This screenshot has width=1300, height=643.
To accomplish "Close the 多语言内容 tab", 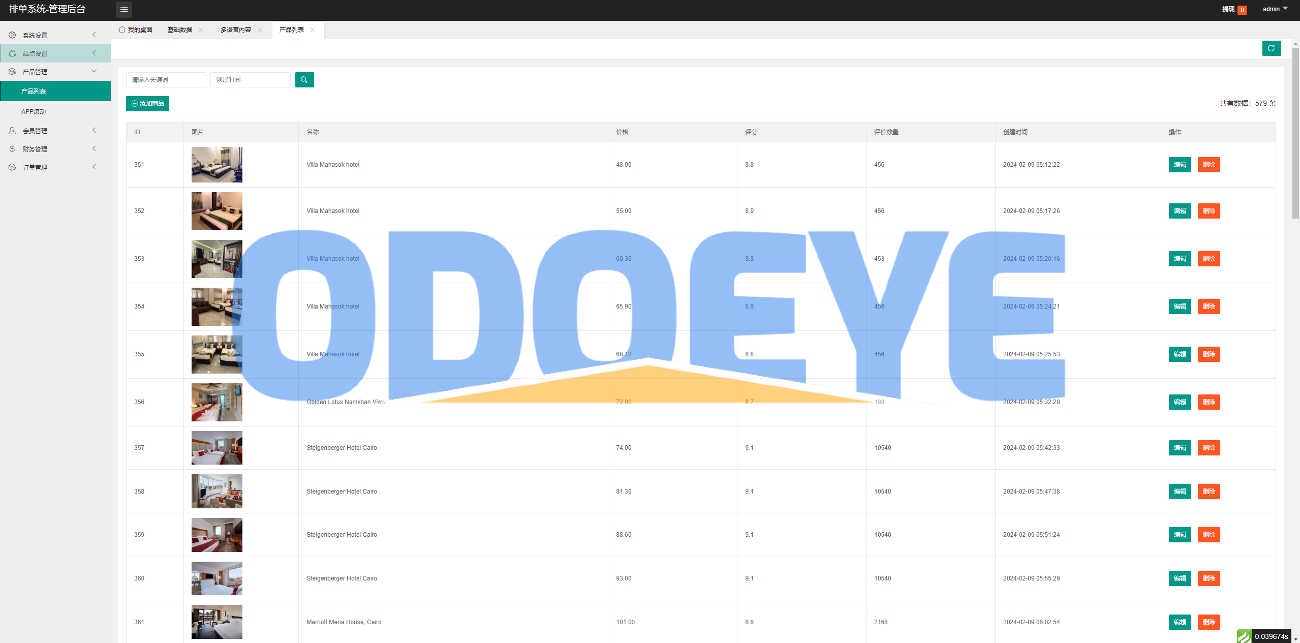I will click(260, 30).
